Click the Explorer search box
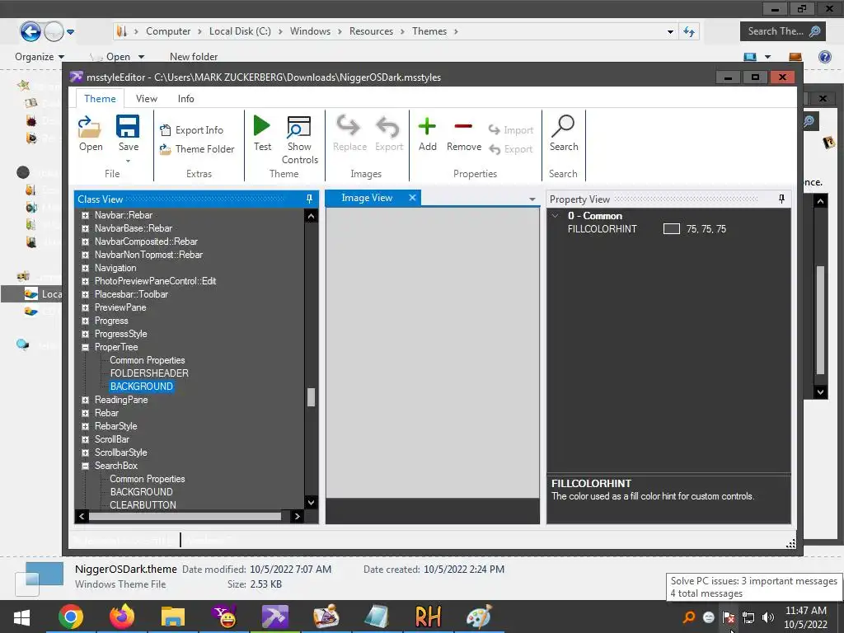Screen dimensions: 844x633 783,31
